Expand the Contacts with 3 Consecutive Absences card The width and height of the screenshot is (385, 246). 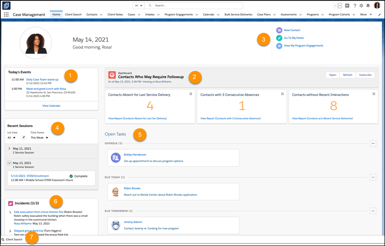click(282, 94)
